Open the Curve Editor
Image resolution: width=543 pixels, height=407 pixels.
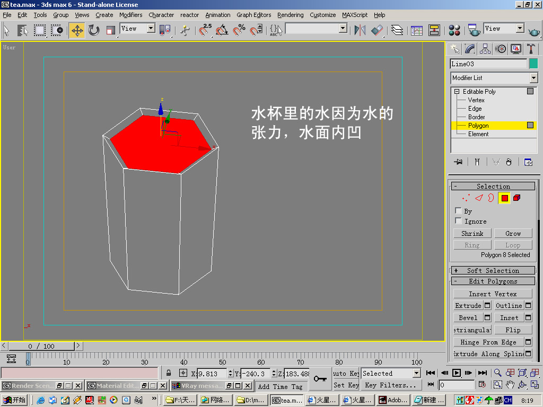coord(417,30)
